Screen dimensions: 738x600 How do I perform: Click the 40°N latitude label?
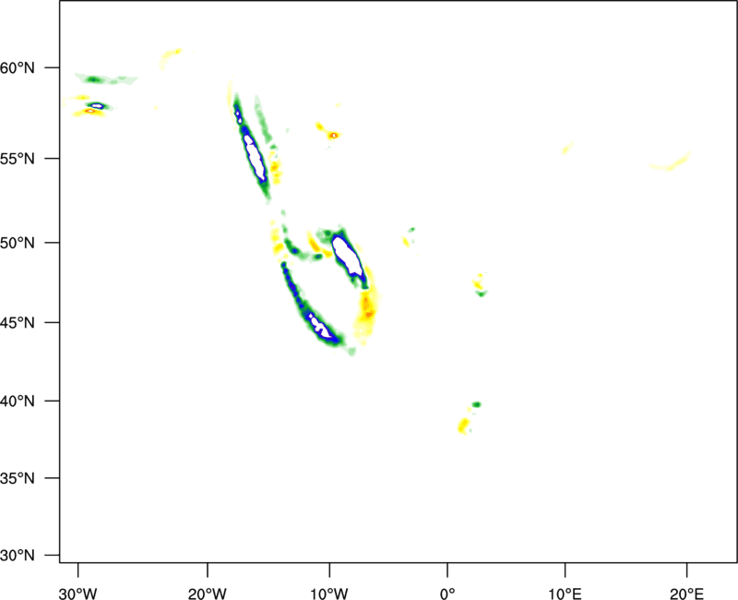click(18, 402)
